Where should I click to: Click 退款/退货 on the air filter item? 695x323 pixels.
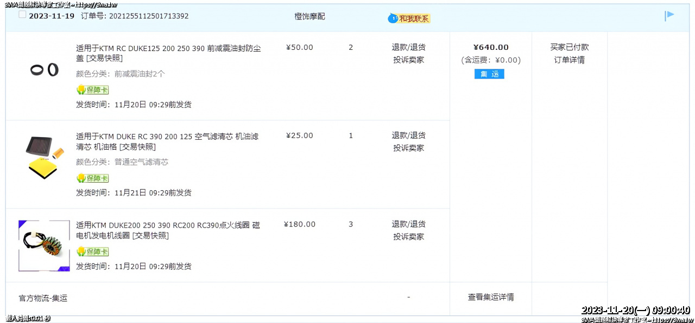coord(409,135)
